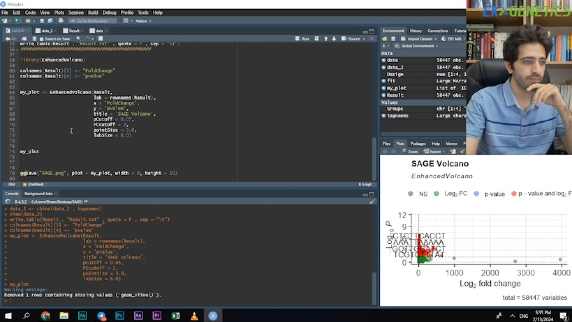Expand the Result data frame entry

(x=384, y=95)
